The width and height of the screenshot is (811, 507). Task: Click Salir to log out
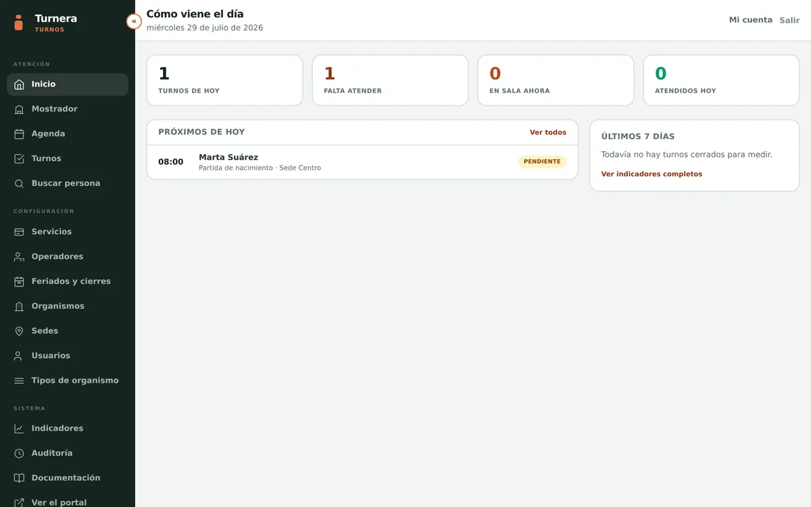(789, 20)
